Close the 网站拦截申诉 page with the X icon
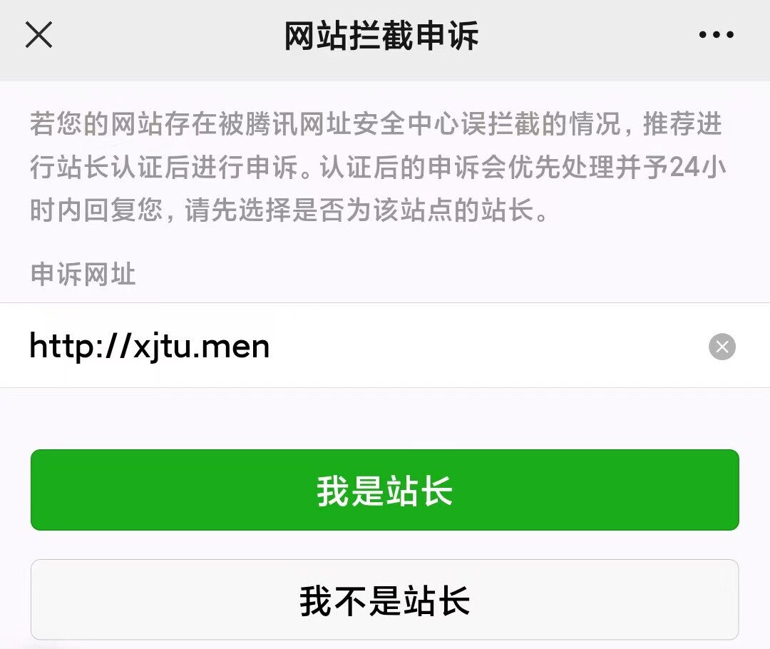 pos(38,35)
